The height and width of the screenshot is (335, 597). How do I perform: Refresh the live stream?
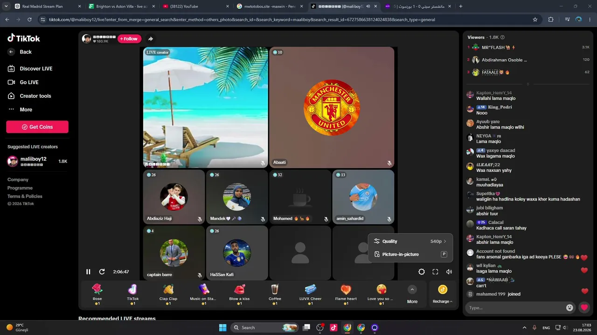tap(102, 272)
